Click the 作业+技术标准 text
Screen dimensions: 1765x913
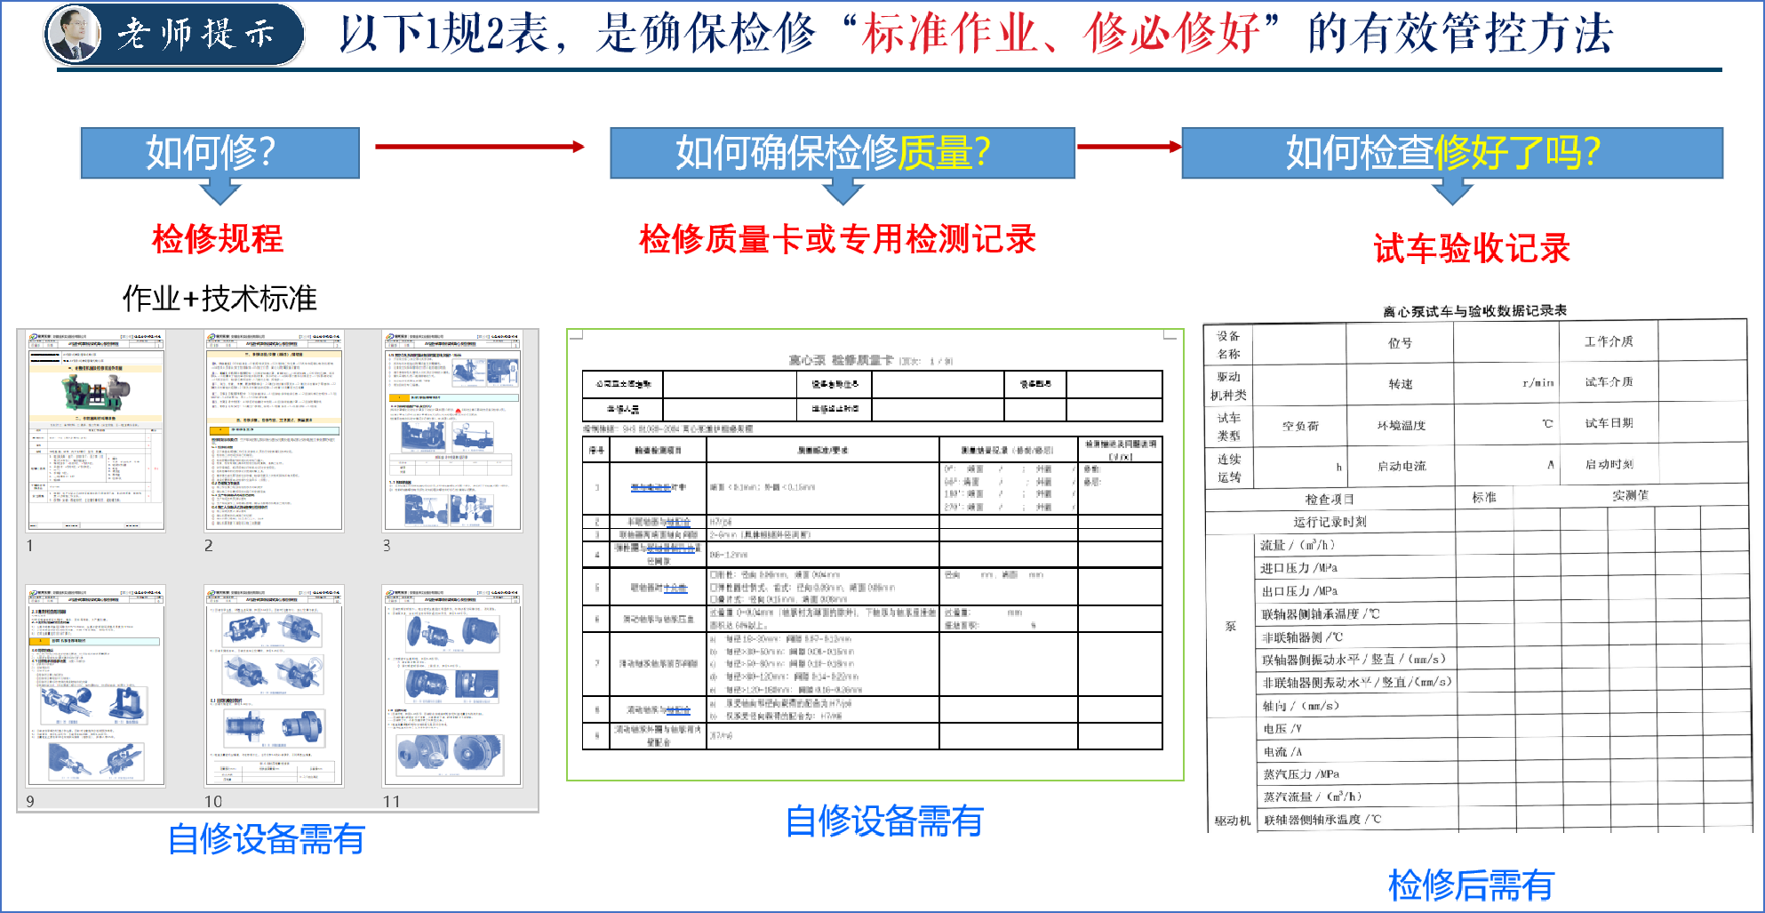[220, 299]
